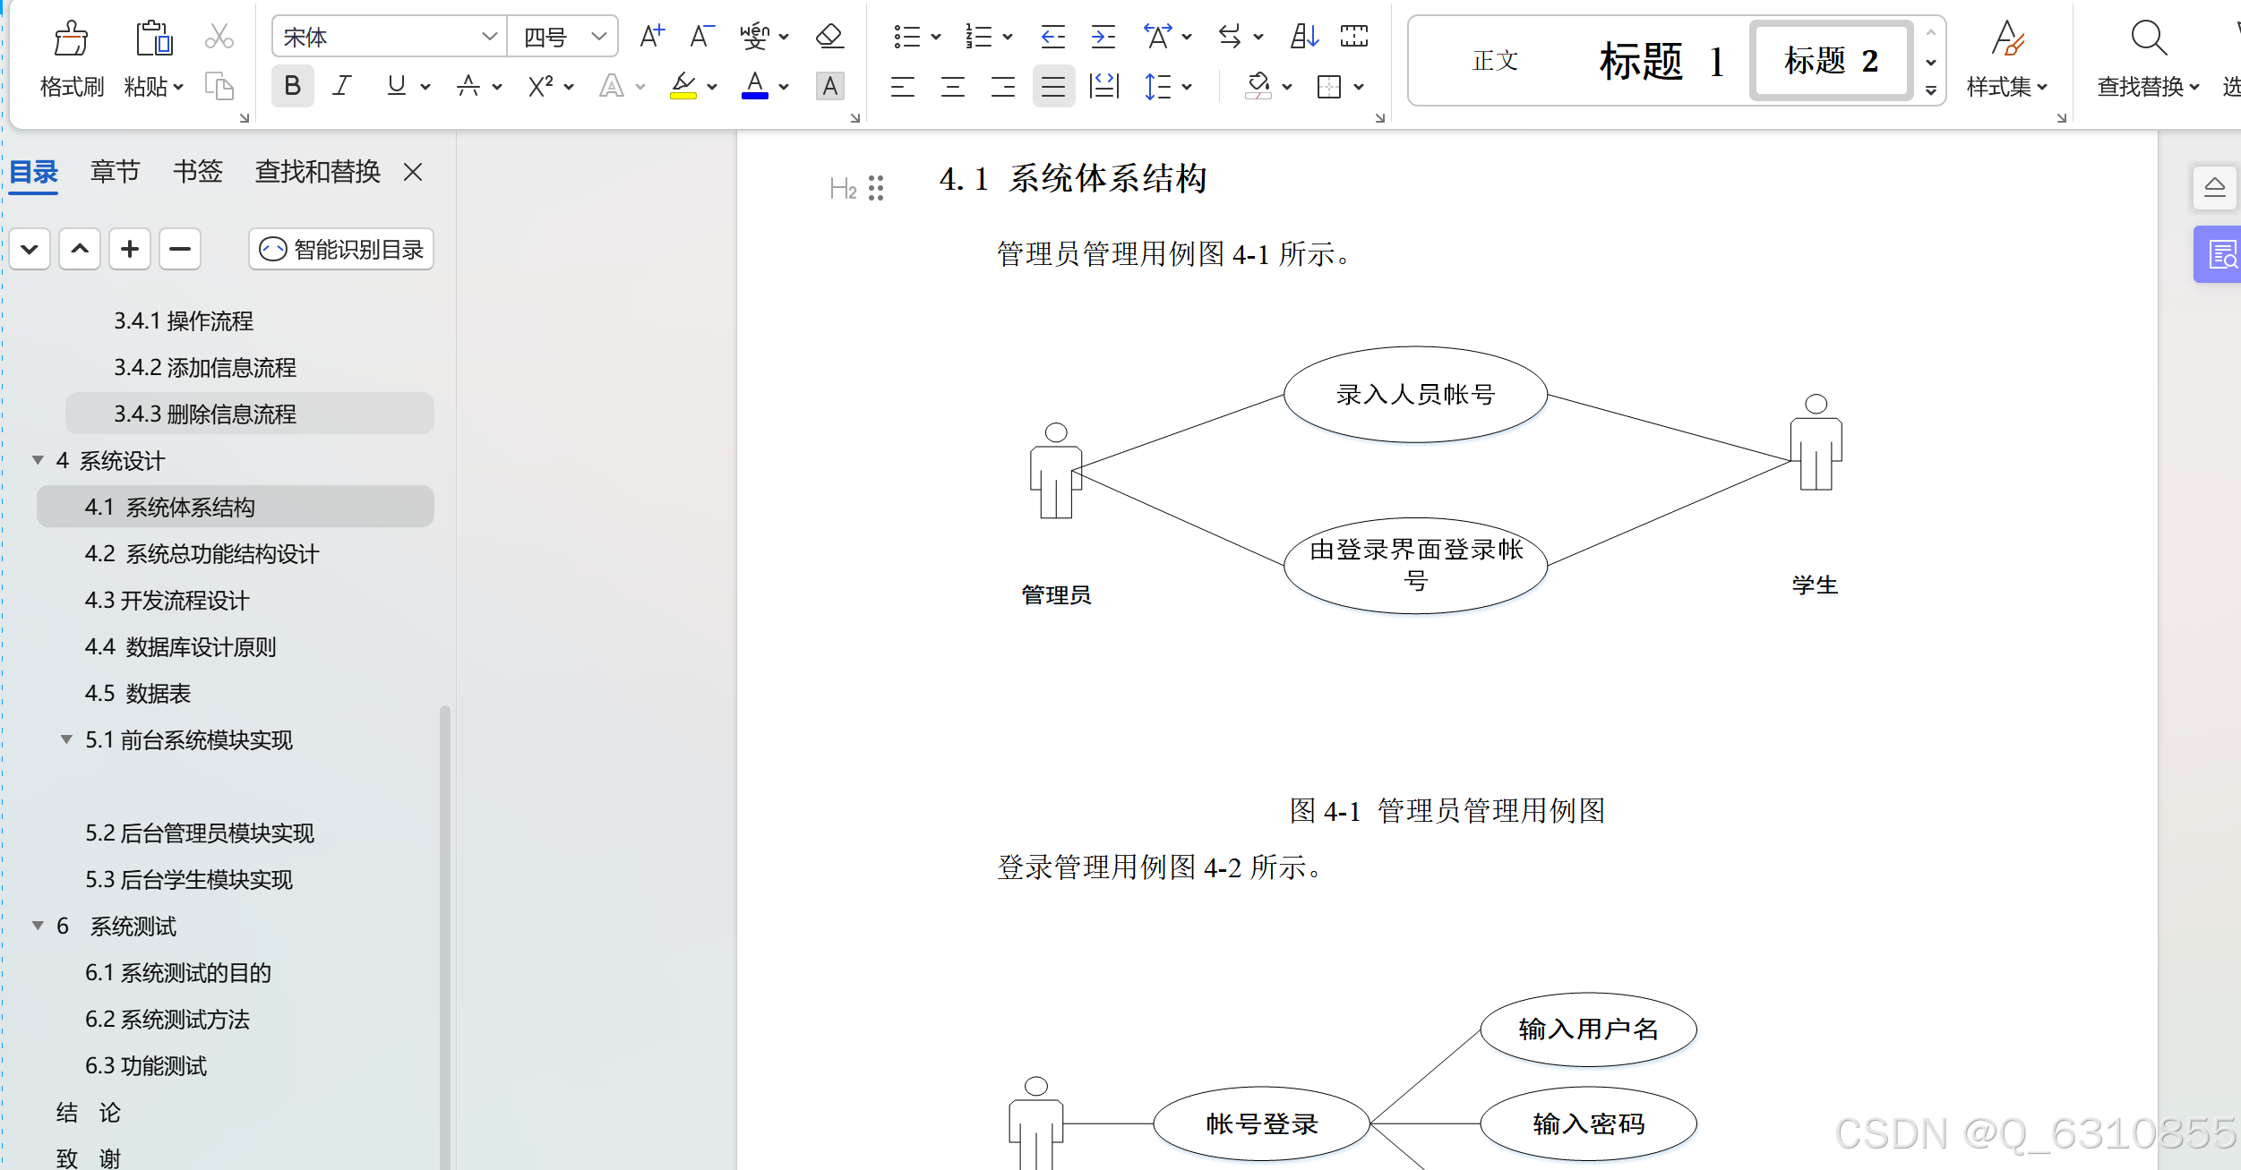The image size is (2241, 1170).
Task: Open the borders dropdown arrow
Action: (x=1359, y=87)
